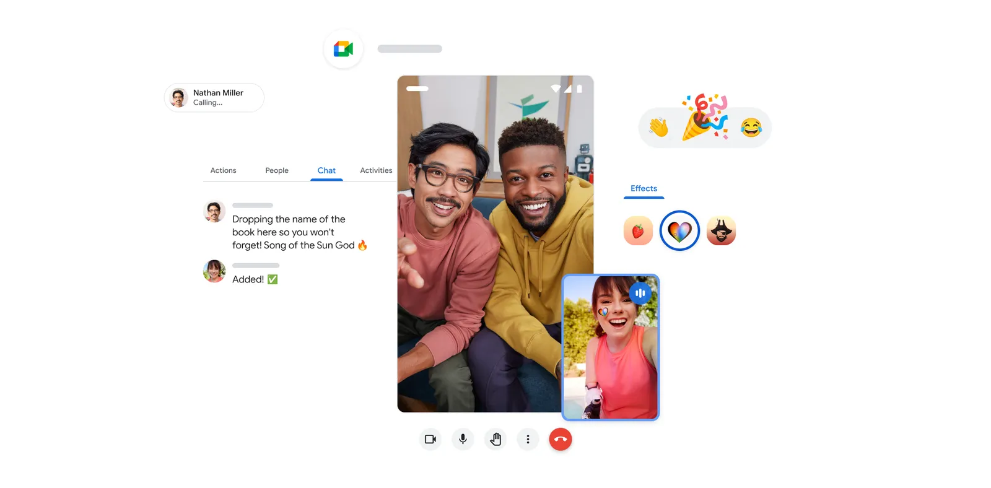This screenshot has height=488, width=991.
Task: Raise your hand in the call
Action: tap(495, 439)
